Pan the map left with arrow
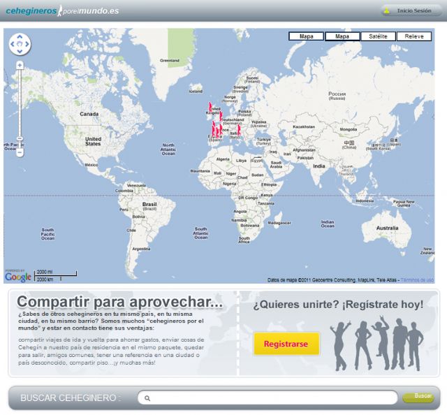This screenshot has height=415, width=447. click(13, 45)
